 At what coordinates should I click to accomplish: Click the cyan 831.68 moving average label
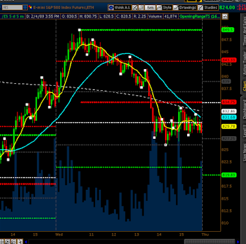[229, 117]
